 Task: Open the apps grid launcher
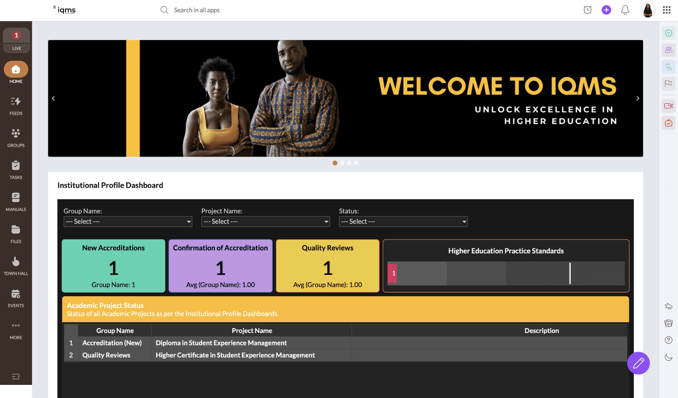tap(667, 10)
